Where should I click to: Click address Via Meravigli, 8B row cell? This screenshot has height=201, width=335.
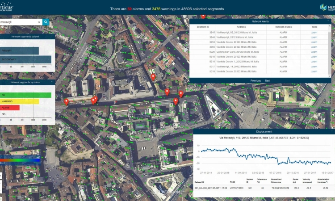pyautogui.click(x=237, y=33)
